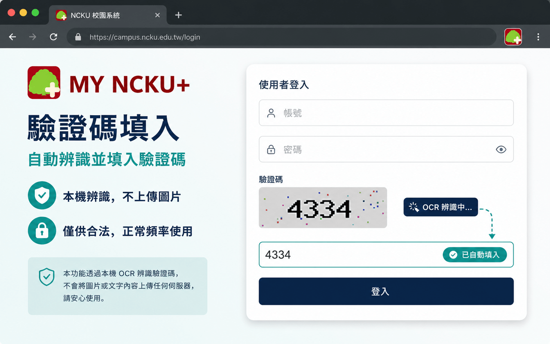
Task: Select the NCKU 校園系統 browser tab
Action: [108, 15]
